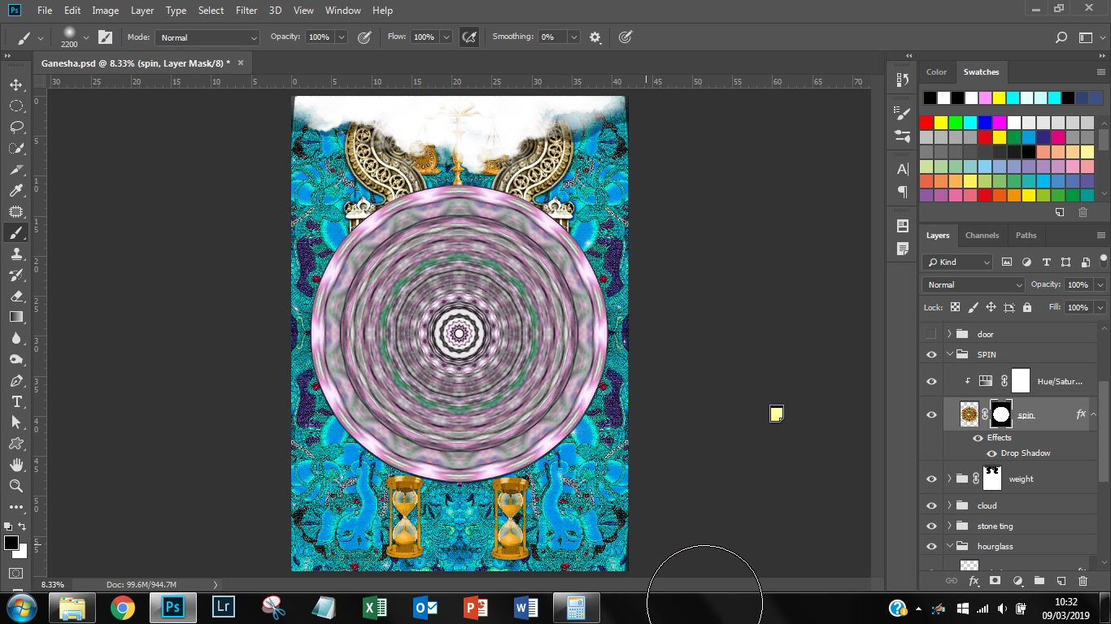Image resolution: width=1111 pixels, height=624 pixels.
Task: Click the search icon in options bar
Action: click(x=1061, y=37)
